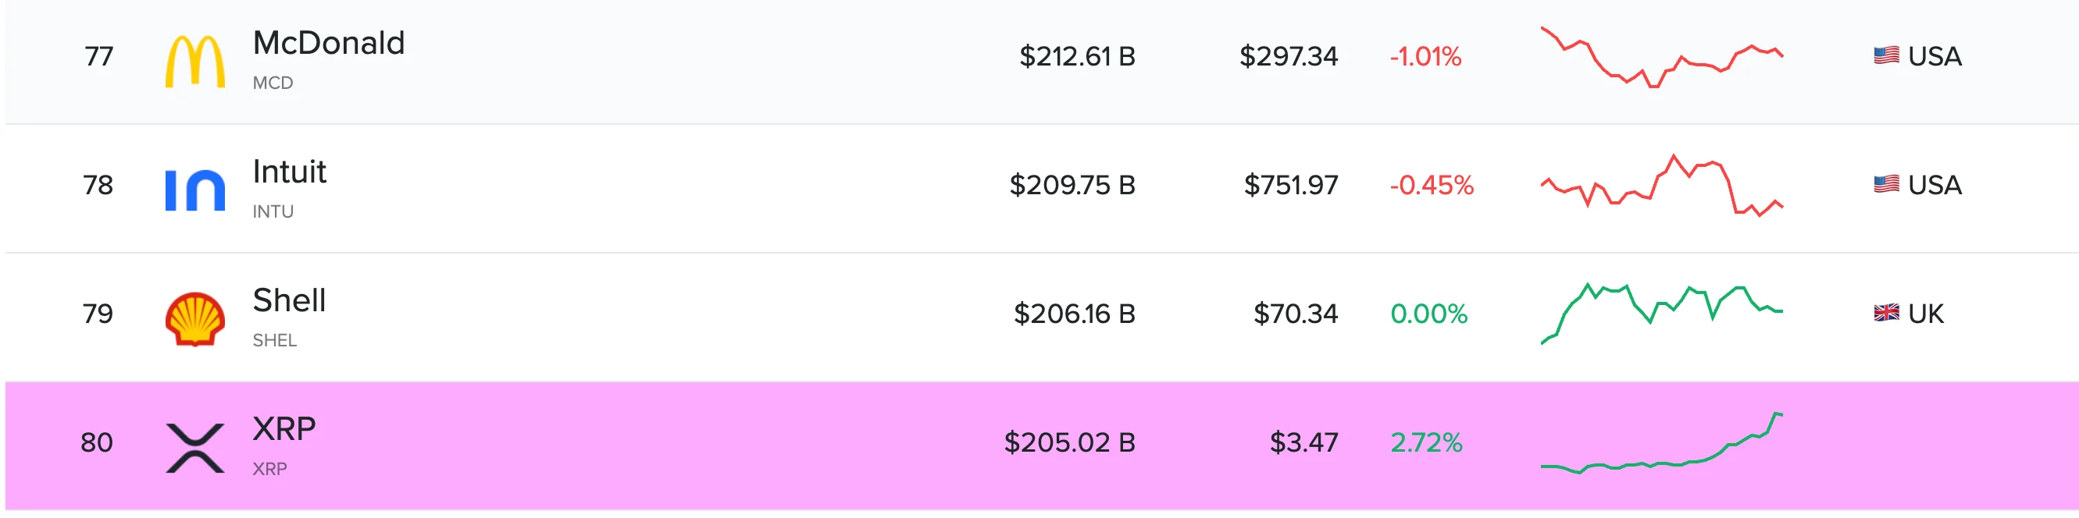Click the XRP ticker symbol label
This screenshot has width=2079, height=518.
[x=271, y=468]
